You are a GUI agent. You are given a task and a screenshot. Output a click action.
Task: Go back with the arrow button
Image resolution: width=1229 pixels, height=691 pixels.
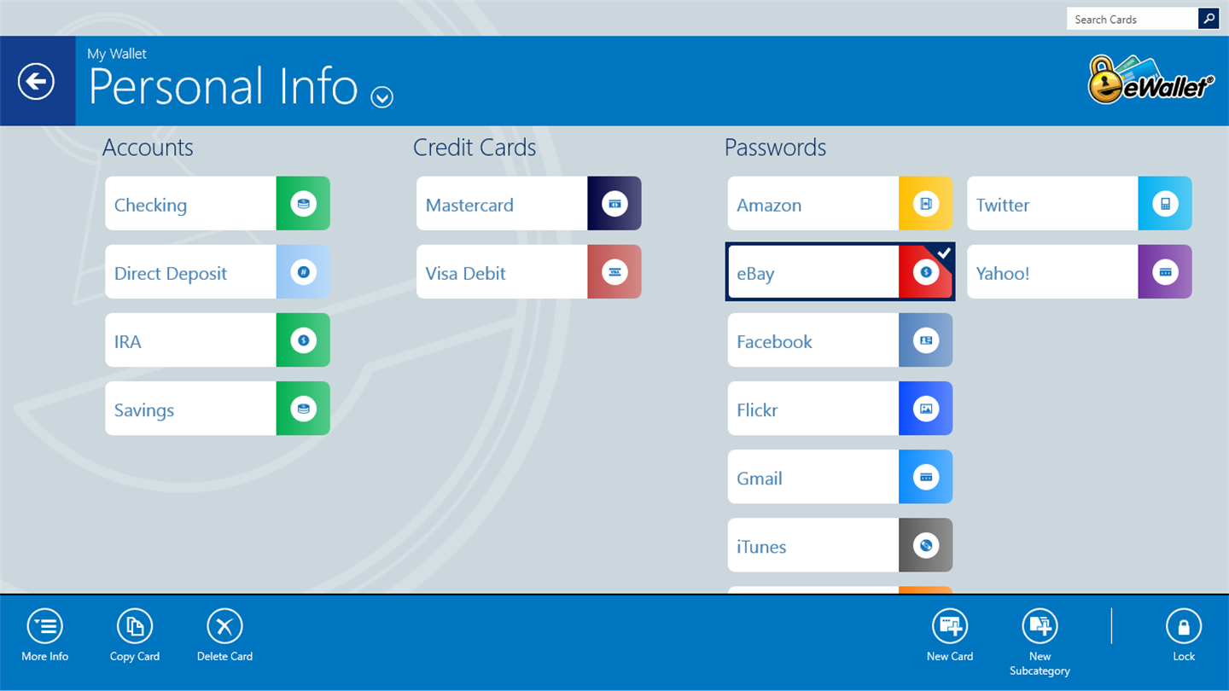pos(36,82)
